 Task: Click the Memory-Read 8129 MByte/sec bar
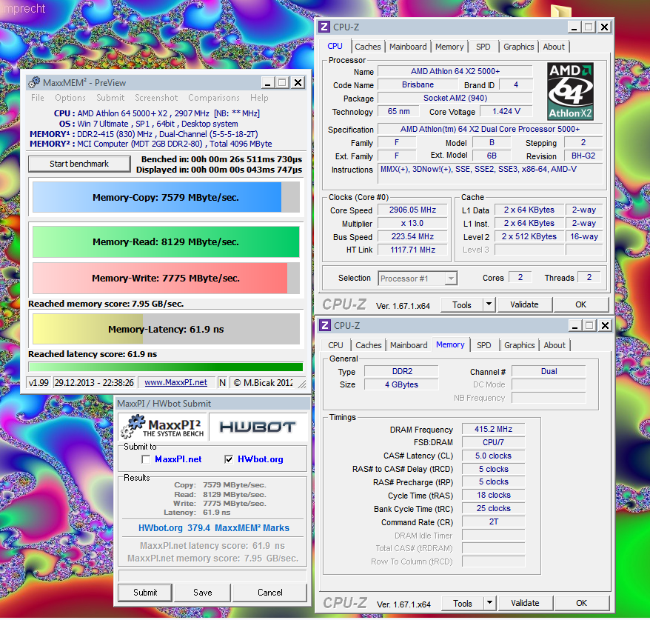click(166, 241)
